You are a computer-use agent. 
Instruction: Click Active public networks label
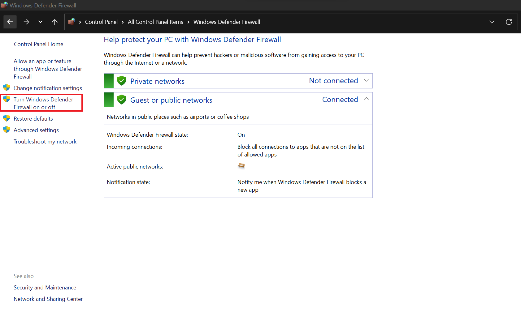135,167
